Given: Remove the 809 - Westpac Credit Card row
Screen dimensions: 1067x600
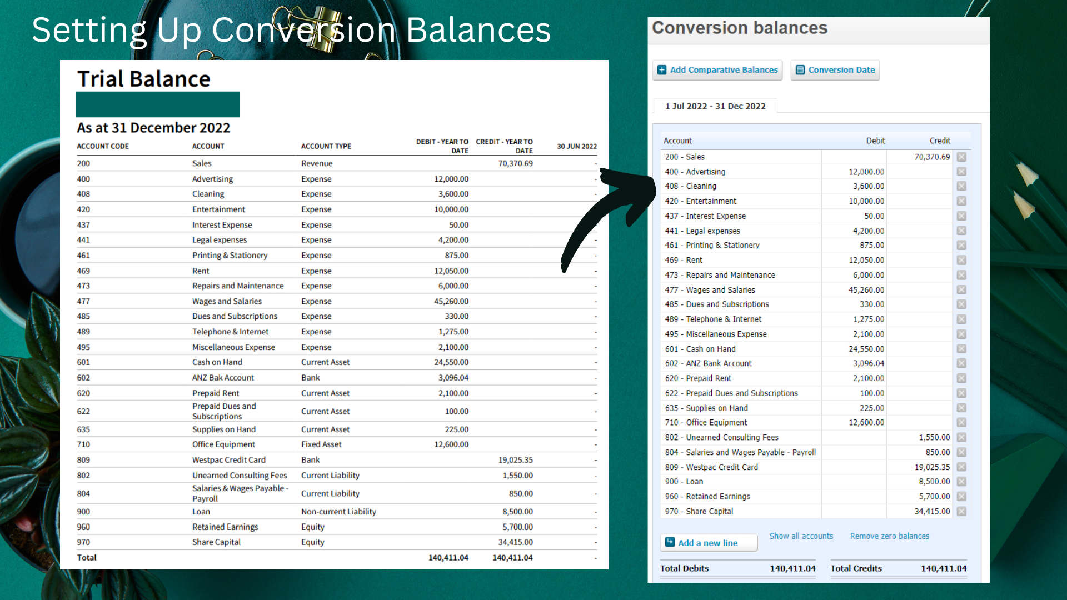Looking at the screenshot, I should click(x=961, y=467).
